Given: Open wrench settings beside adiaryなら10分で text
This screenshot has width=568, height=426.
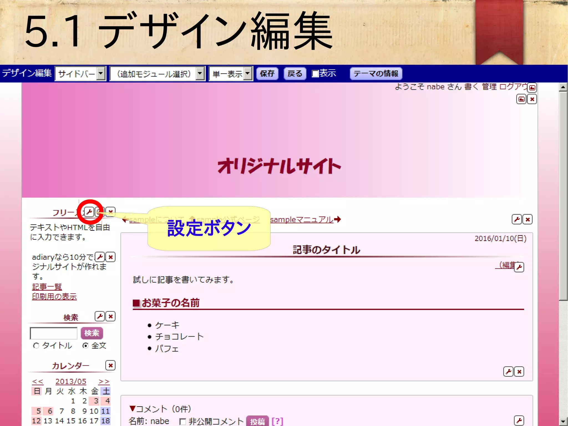Looking at the screenshot, I should click(x=100, y=257).
